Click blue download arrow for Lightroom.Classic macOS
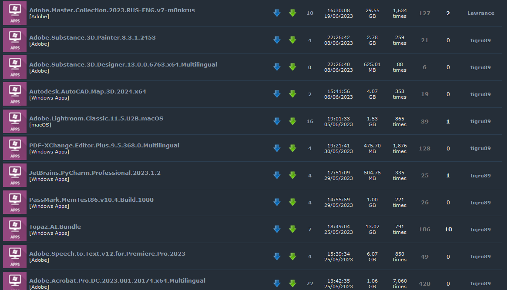Viewport: 507px width, 290px height. (x=277, y=121)
